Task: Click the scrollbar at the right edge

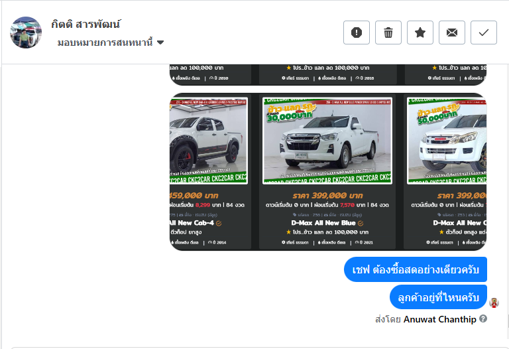Action: tap(508, 321)
